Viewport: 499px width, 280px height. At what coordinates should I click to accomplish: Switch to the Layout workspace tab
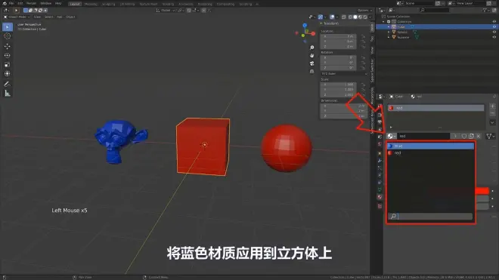(x=75, y=4)
